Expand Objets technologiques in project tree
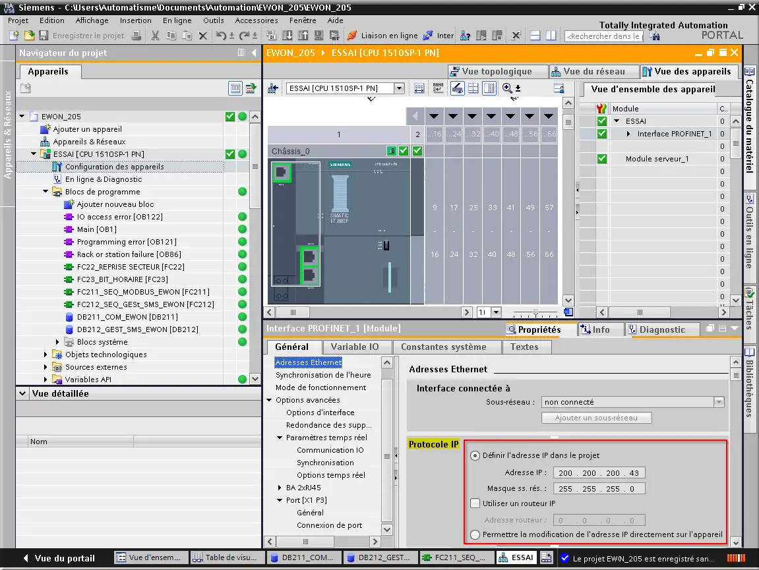 [x=46, y=355]
